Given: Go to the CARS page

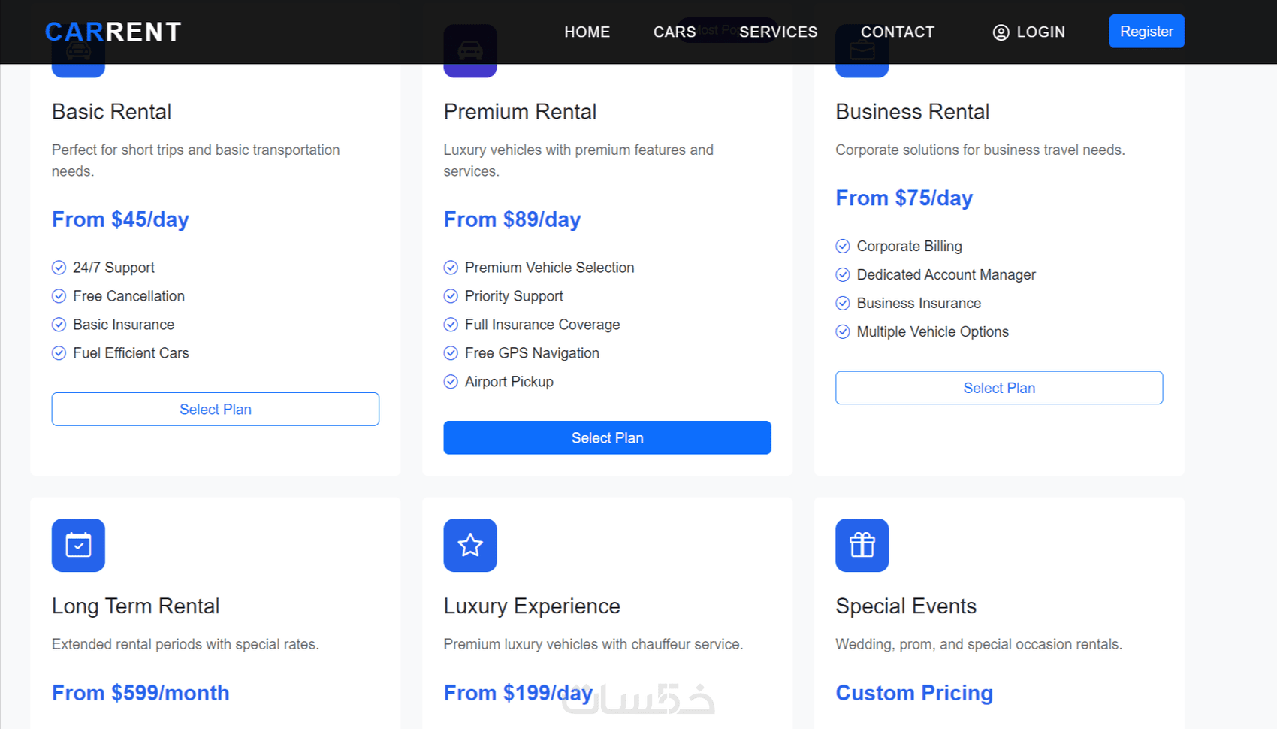Looking at the screenshot, I should click(x=674, y=32).
